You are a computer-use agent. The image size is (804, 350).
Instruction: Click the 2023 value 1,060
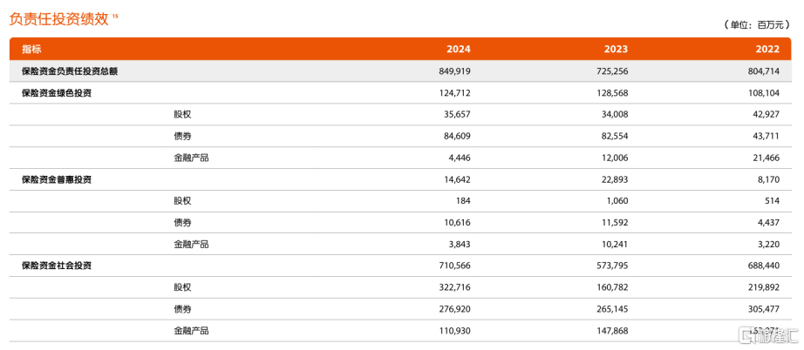tap(615, 201)
